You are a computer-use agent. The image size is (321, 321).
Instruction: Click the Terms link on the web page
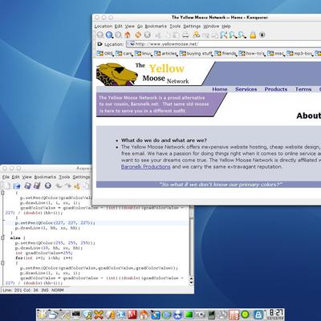[x=303, y=89]
